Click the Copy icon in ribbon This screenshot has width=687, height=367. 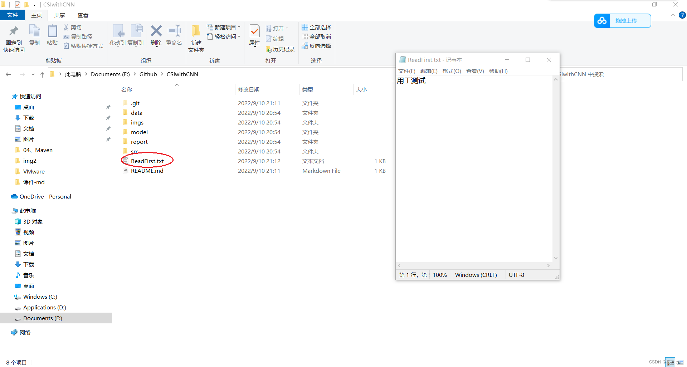coord(34,31)
